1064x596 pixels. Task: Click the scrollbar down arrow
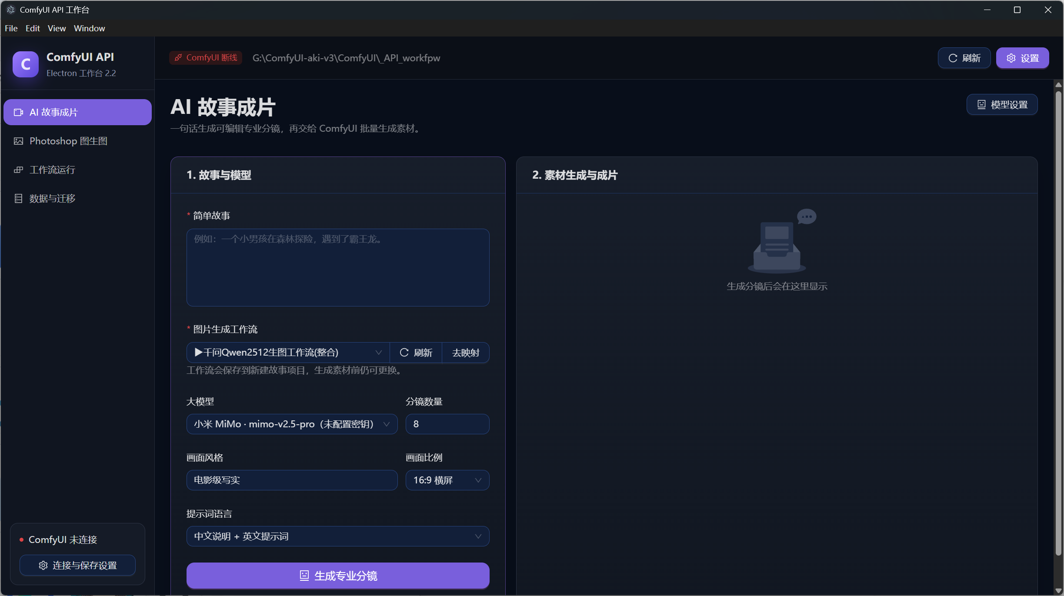[x=1058, y=591]
